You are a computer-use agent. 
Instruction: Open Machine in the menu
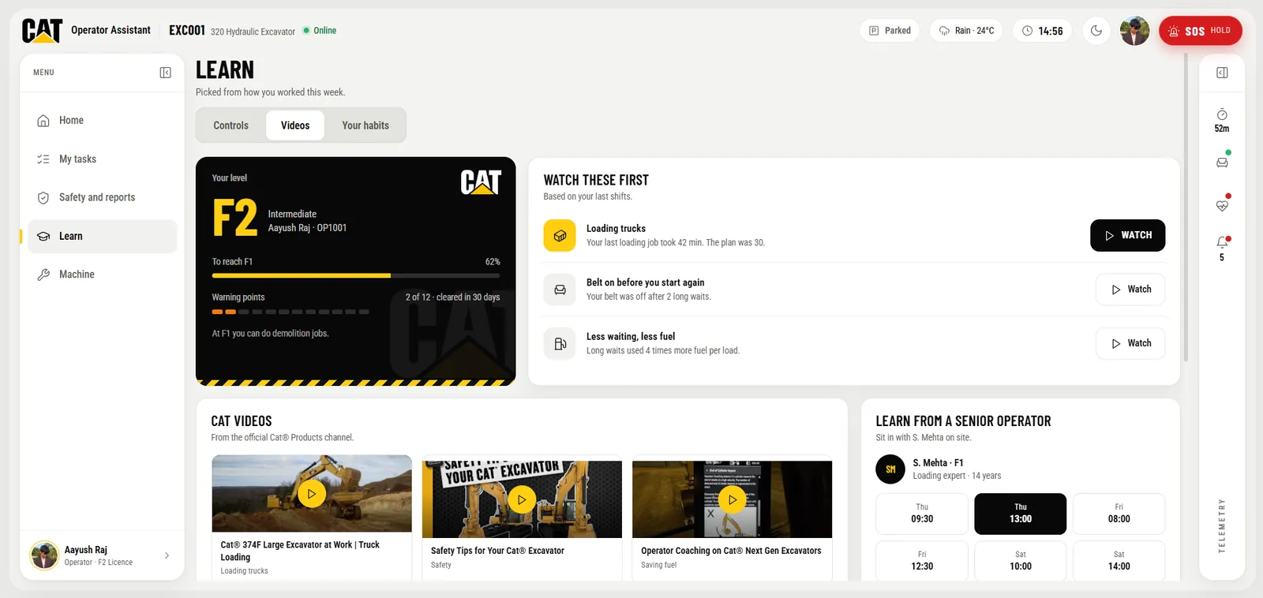[x=103, y=275]
